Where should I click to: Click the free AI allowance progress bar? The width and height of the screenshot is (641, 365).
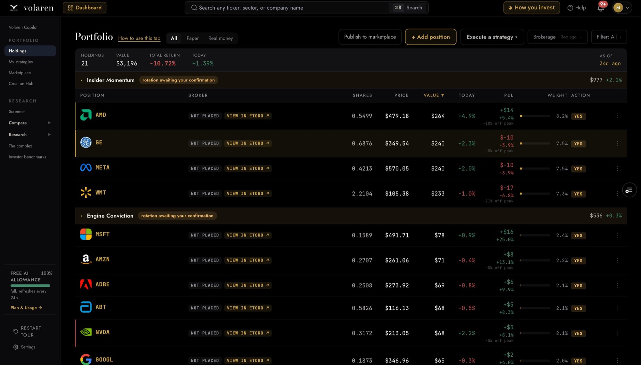(30, 285)
